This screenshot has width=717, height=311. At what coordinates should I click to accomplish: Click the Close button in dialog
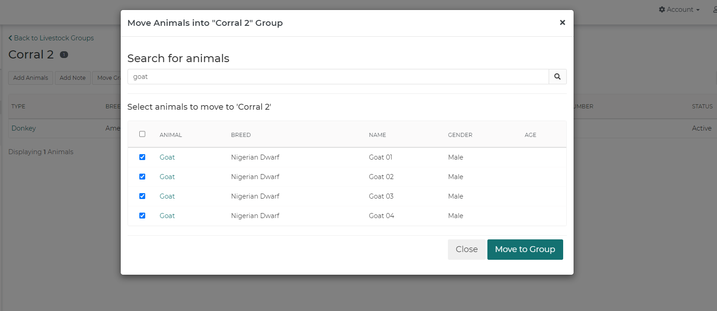[x=467, y=249]
